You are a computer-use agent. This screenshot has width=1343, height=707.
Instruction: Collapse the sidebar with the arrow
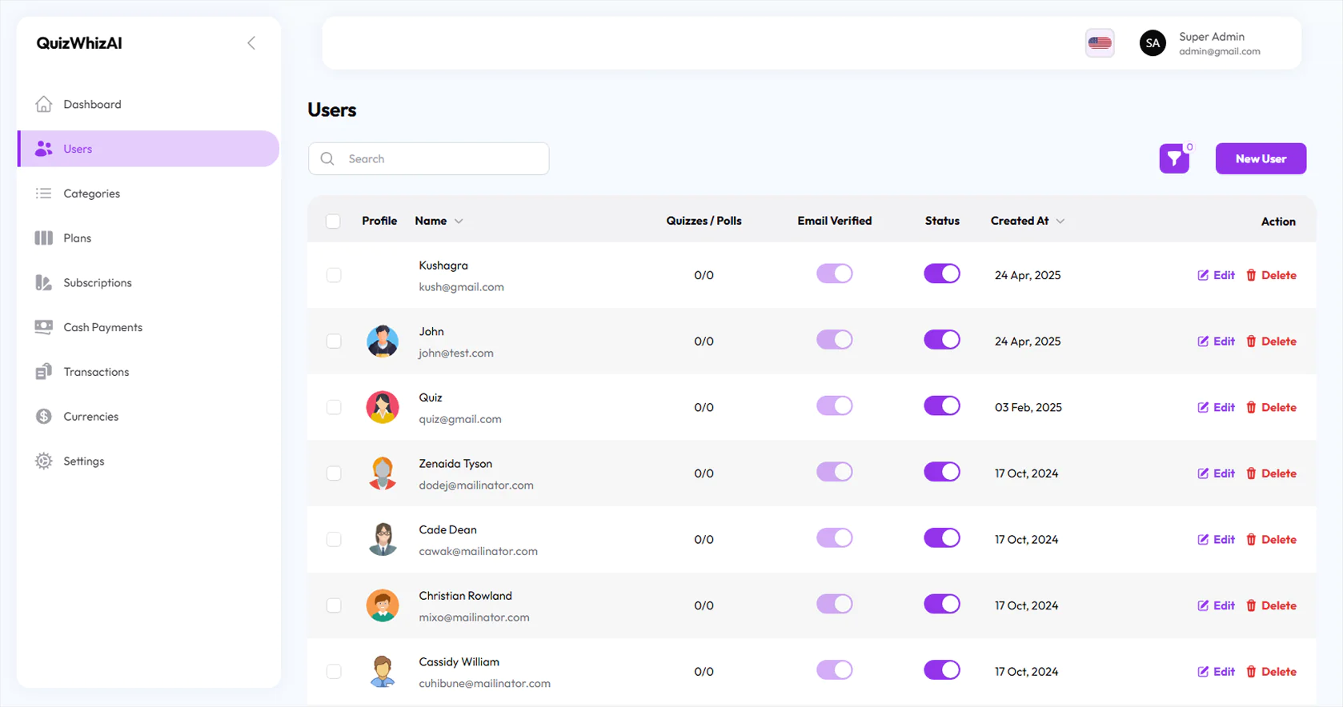(x=251, y=43)
